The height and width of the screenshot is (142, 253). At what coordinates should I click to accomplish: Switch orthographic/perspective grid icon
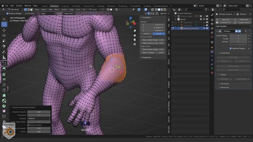tap(134, 44)
